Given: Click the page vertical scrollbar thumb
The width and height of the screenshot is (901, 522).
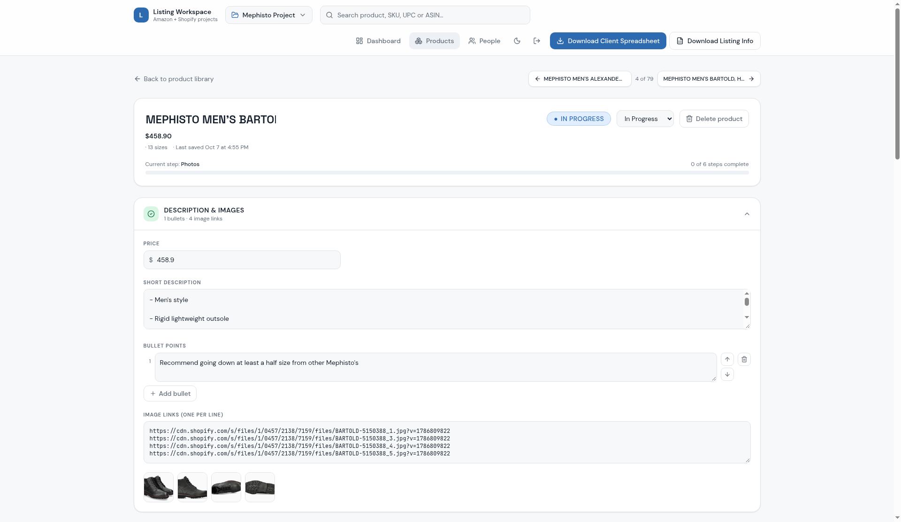Looking at the screenshot, I should pyautogui.click(x=897, y=84).
